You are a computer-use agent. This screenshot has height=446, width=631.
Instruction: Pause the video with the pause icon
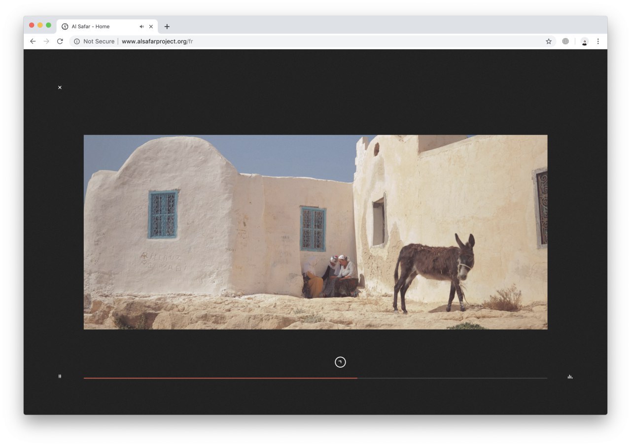(60, 377)
